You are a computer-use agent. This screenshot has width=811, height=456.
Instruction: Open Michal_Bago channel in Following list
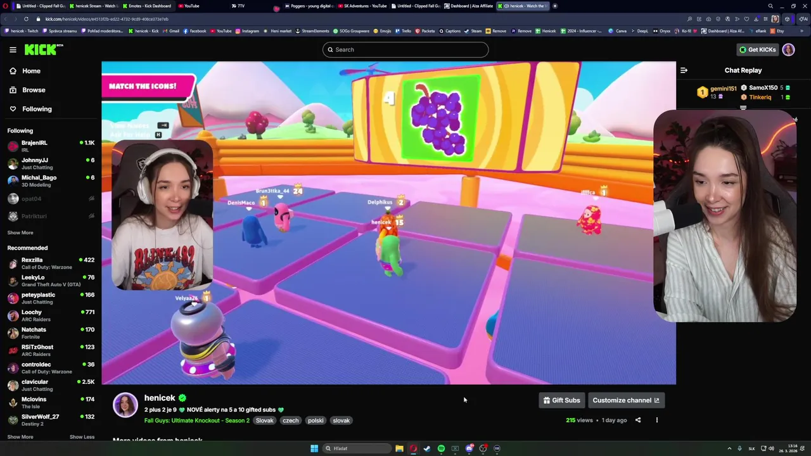point(51,180)
